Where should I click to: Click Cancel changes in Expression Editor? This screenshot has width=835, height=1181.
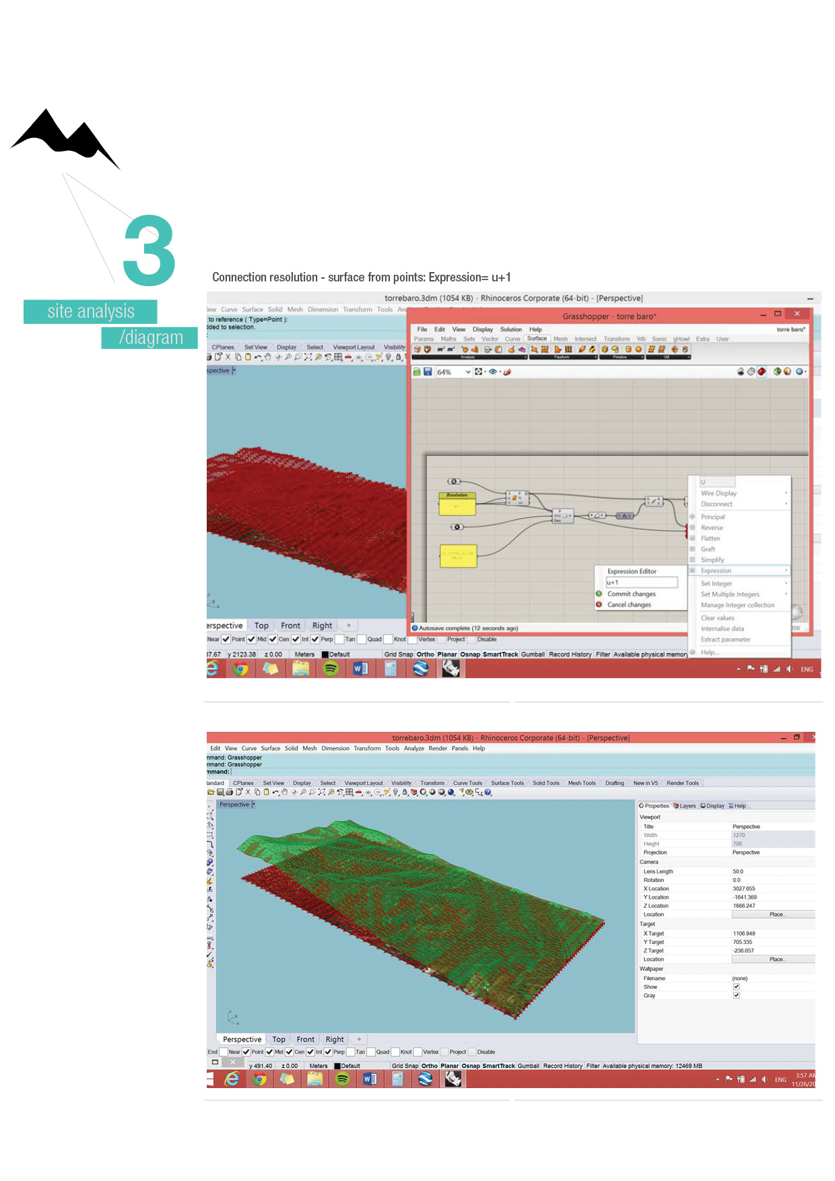[629, 605]
